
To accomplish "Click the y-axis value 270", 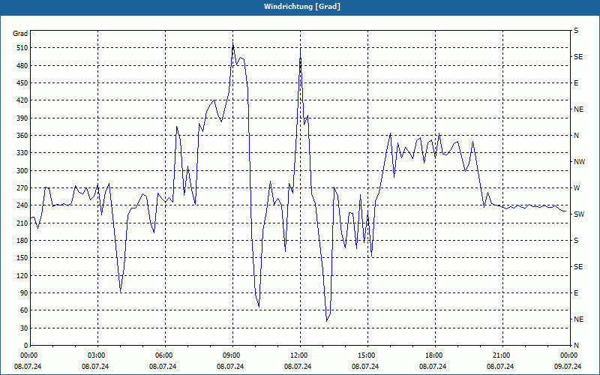I will click(22, 188).
